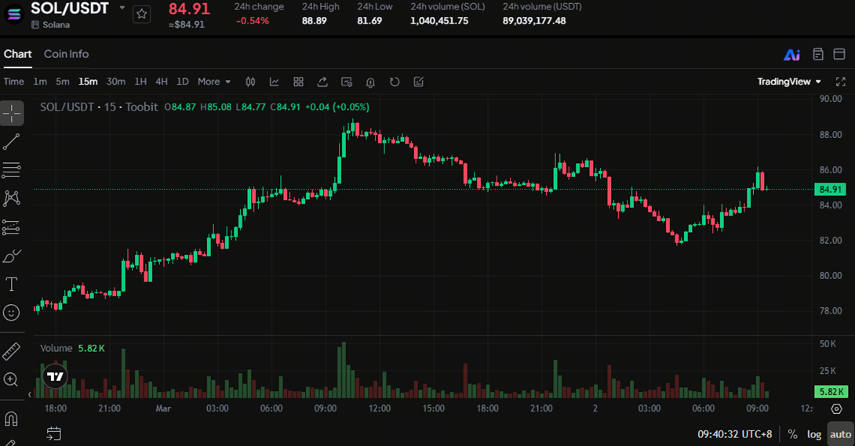Enter fullscreen chart mode
Screen dimensions: 855x446
tap(841, 82)
